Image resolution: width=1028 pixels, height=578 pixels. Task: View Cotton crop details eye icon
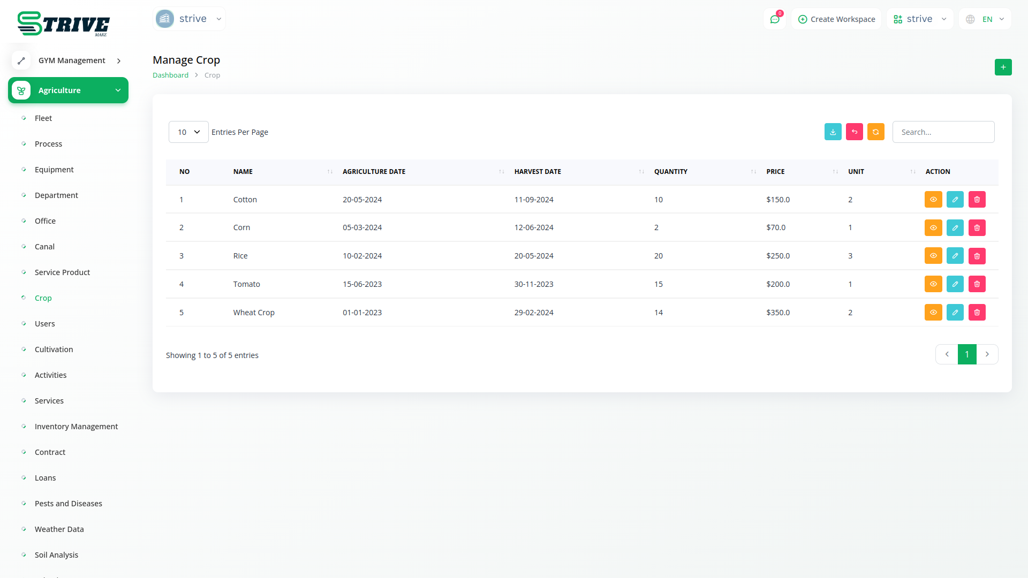point(933,200)
